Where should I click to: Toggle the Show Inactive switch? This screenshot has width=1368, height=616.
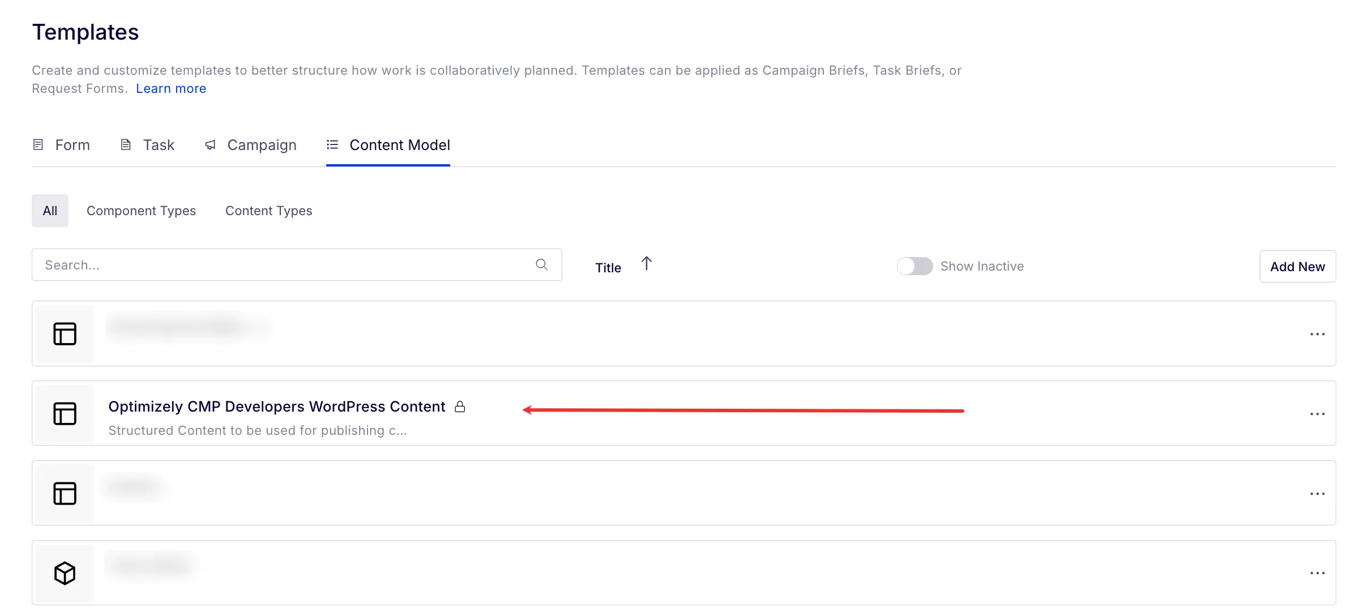tap(914, 266)
